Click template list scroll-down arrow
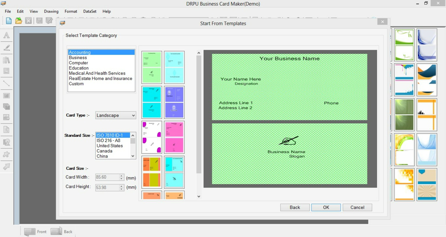 click(x=199, y=196)
